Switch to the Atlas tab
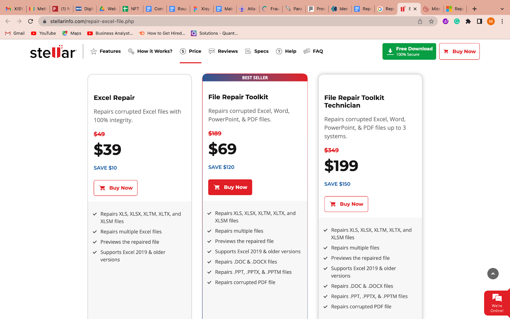510x319 pixels. click(x=248, y=9)
